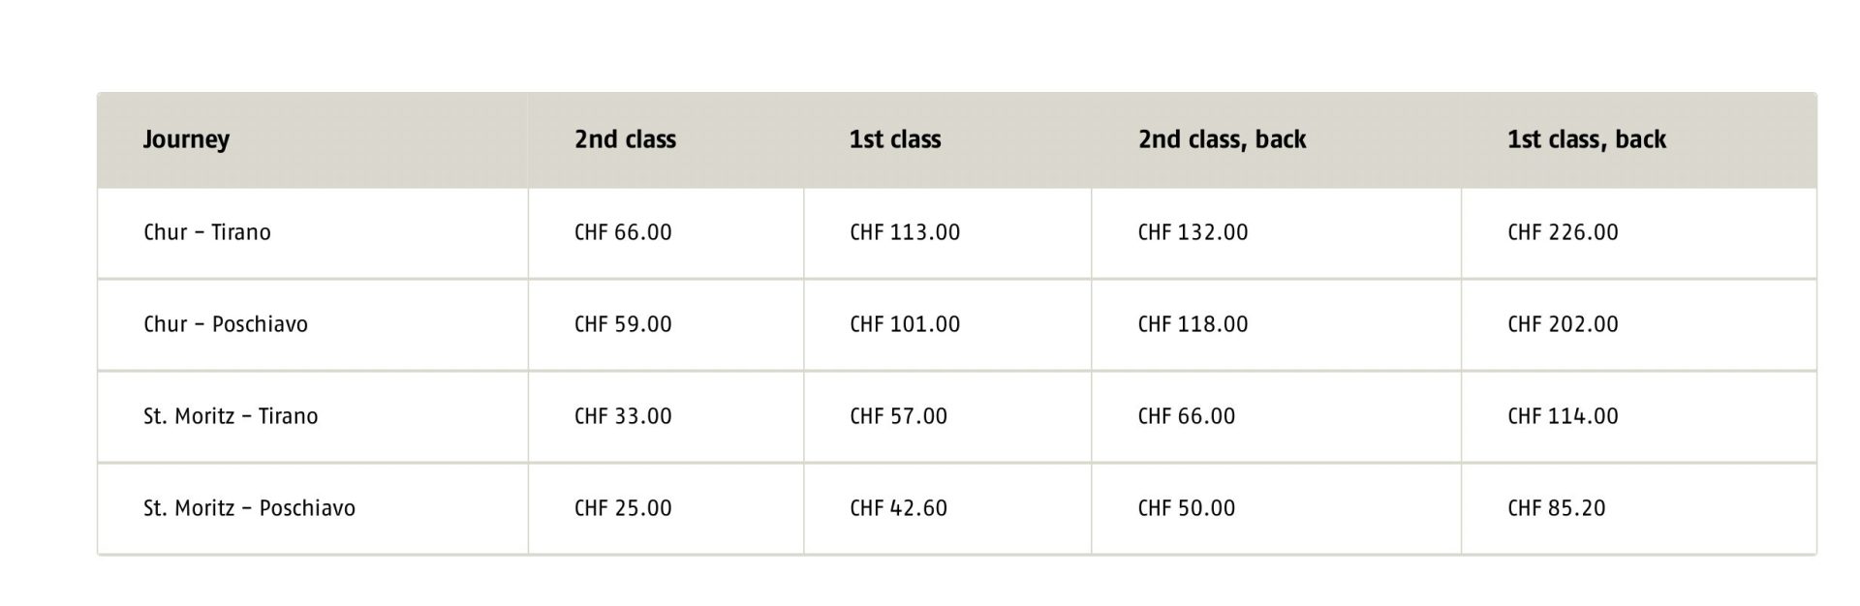1860x606 pixels.
Task: Click the CHF 226.00 price cell
Action: coord(1563,232)
